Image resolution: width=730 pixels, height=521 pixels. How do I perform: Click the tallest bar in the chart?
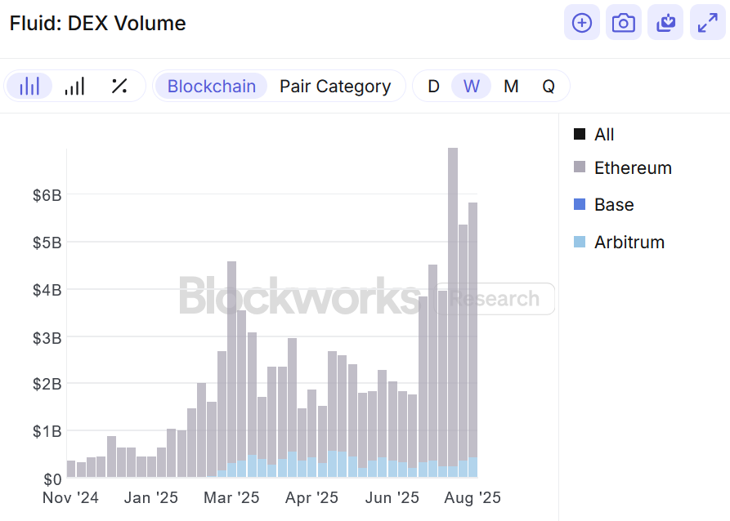(453, 310)
